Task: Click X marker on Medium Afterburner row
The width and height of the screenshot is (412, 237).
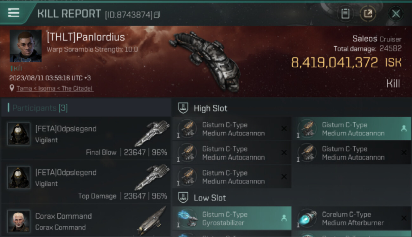Action: (404, 218)
